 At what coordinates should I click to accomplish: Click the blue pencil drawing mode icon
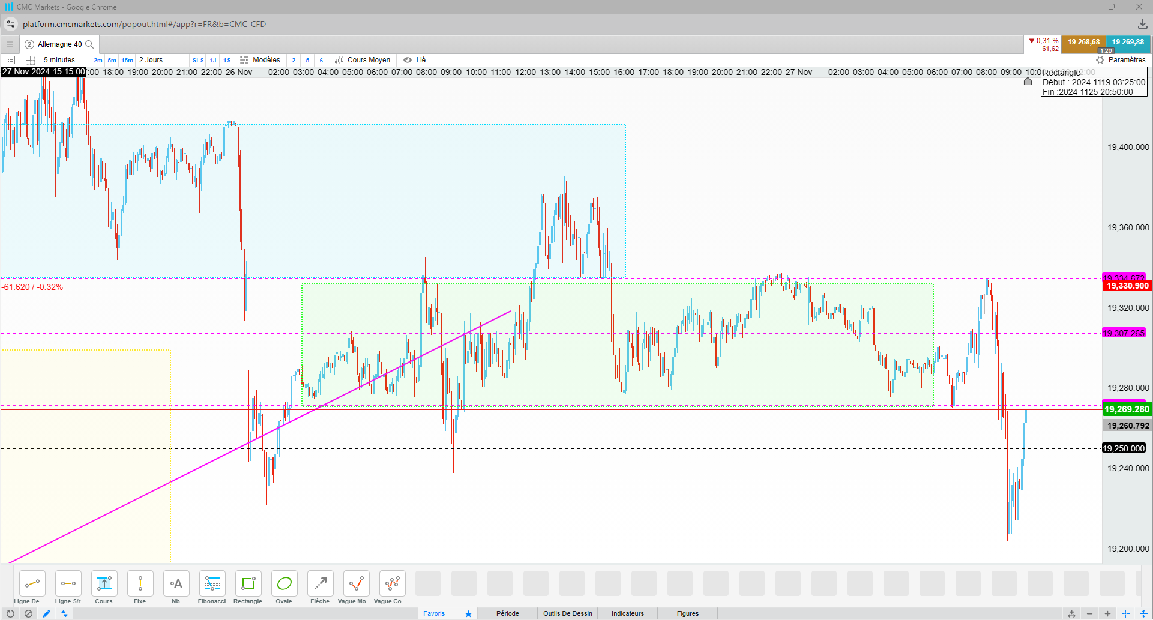tap(46, 613)
